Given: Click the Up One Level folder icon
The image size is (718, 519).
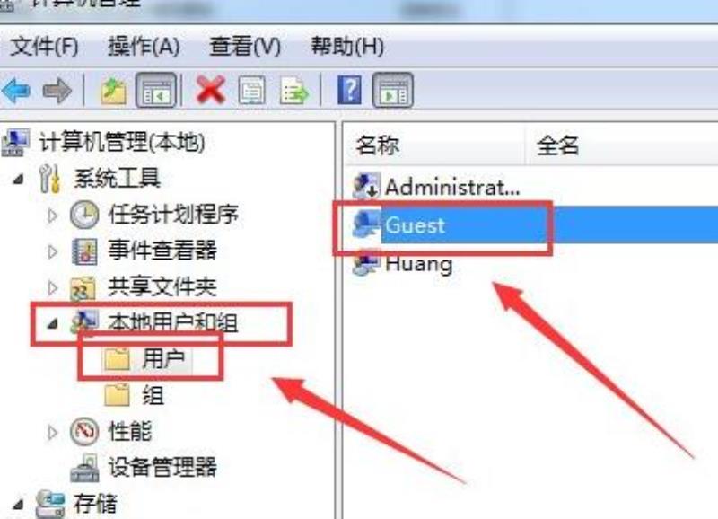Looking at the screenshot, I should coord(113,90).
